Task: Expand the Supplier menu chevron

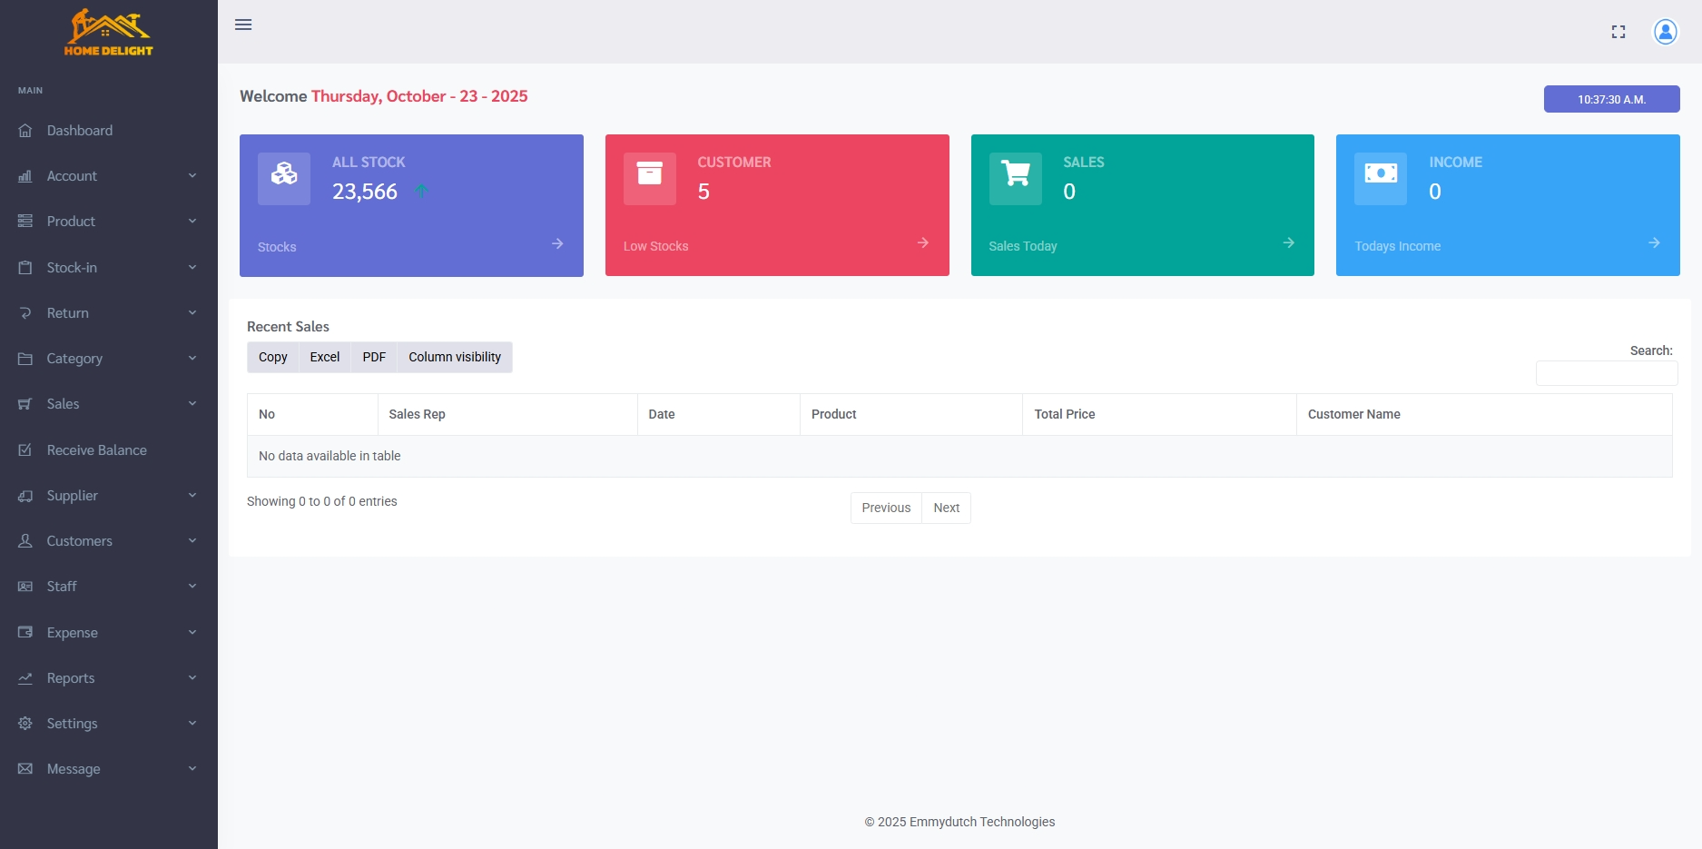Action: pos(192,495)
